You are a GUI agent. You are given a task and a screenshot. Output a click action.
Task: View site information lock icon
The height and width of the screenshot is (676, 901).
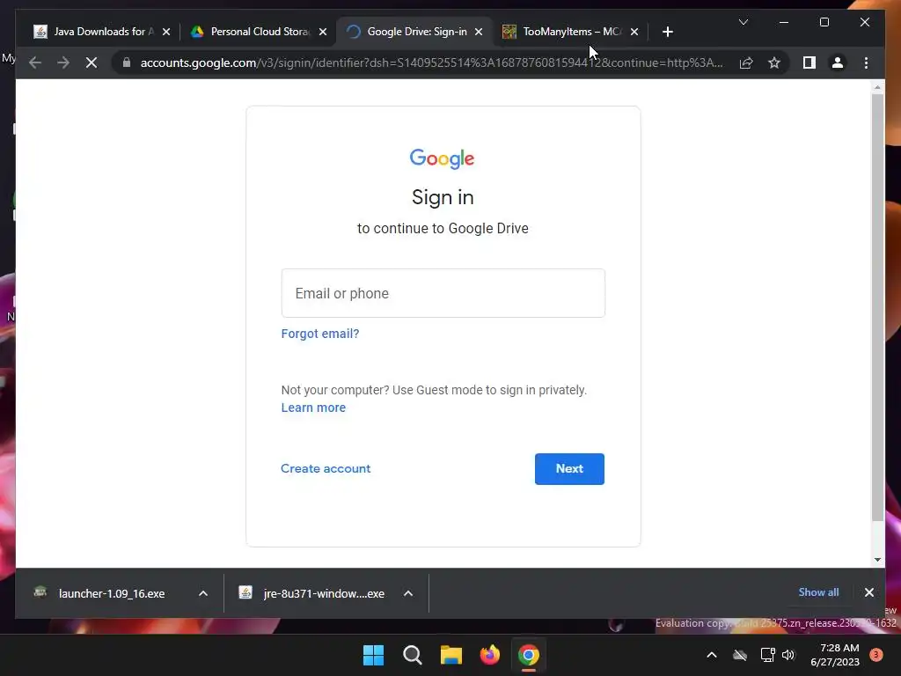pos(127,62)
